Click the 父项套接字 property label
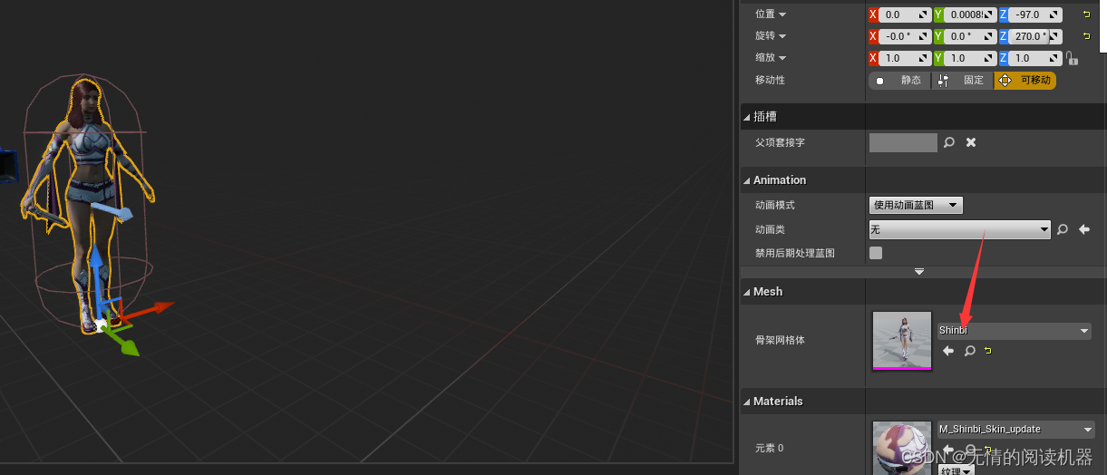The image size is (1107, 475). tap(780, 142)
